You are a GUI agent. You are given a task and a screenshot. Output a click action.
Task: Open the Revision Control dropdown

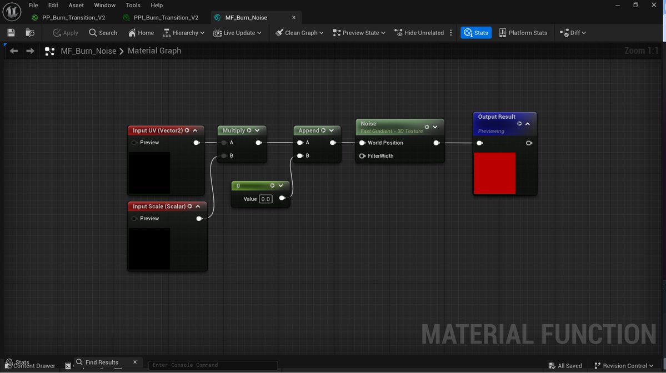coord(624,366)
